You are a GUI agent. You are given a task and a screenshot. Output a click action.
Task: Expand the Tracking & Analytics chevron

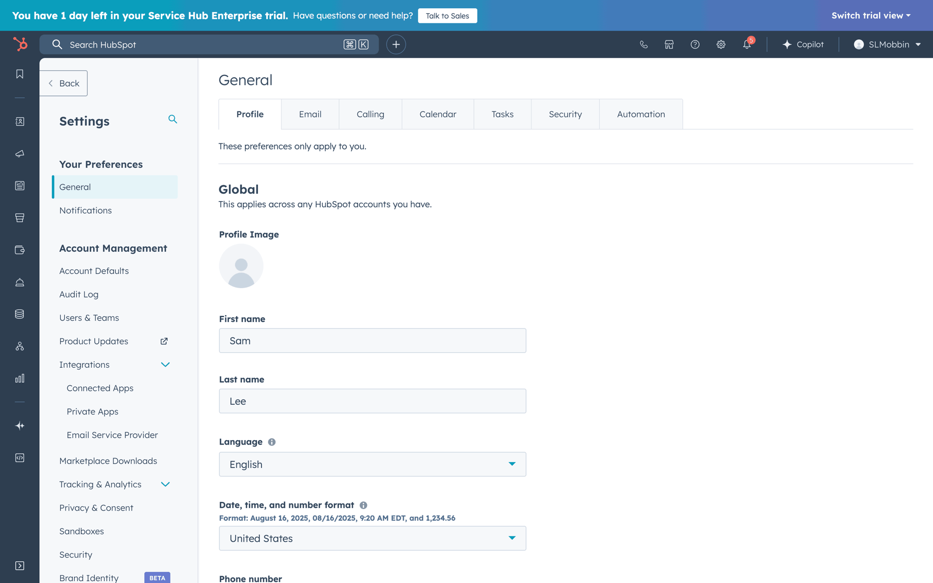pos(165,484)
